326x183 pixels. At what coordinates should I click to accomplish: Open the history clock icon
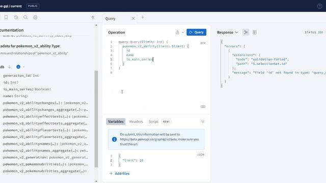coord(16,17)
